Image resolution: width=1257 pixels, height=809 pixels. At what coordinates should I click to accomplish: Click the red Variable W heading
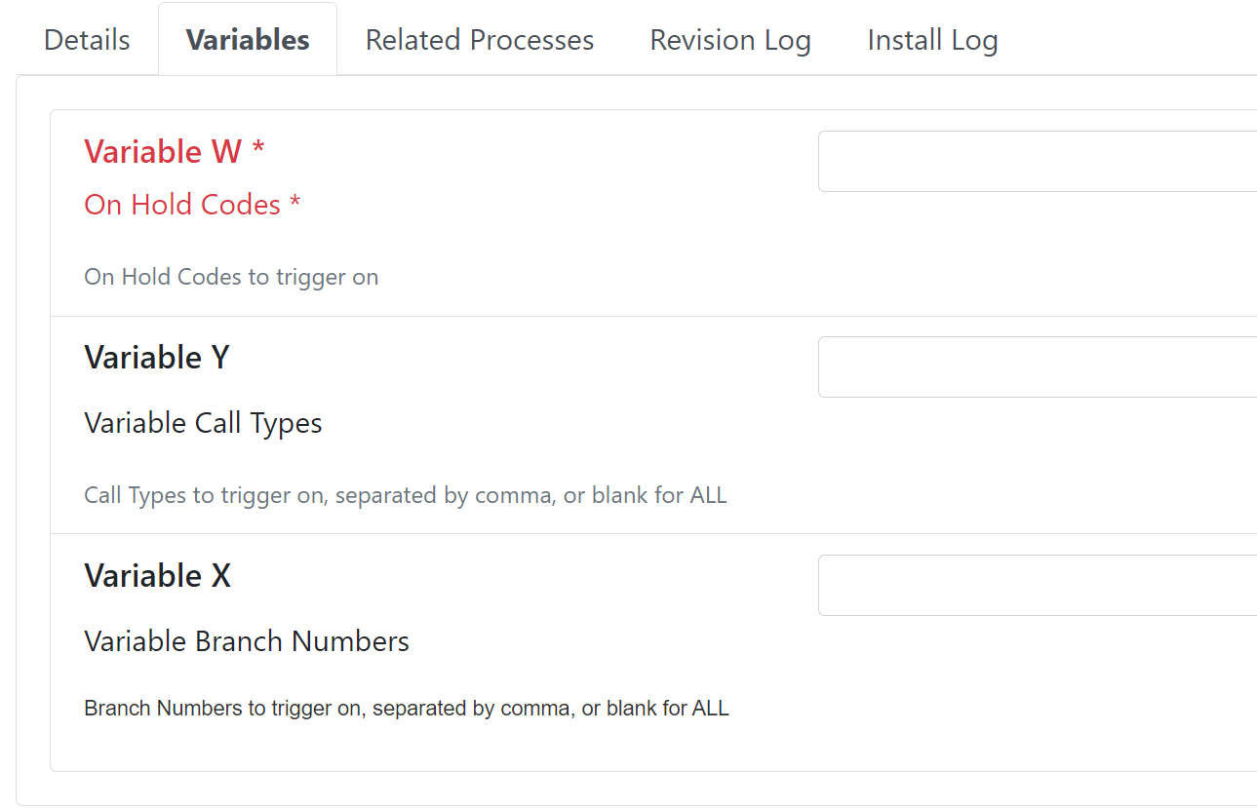click(163, 152)
